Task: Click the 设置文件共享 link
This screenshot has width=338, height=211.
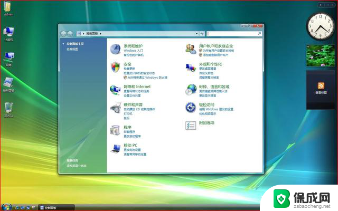Action: pos(132,95)
